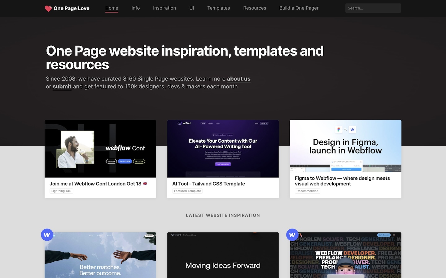Open Join me at Webflow Conf London title
The image size is (446, 278).
click(98, 184)
